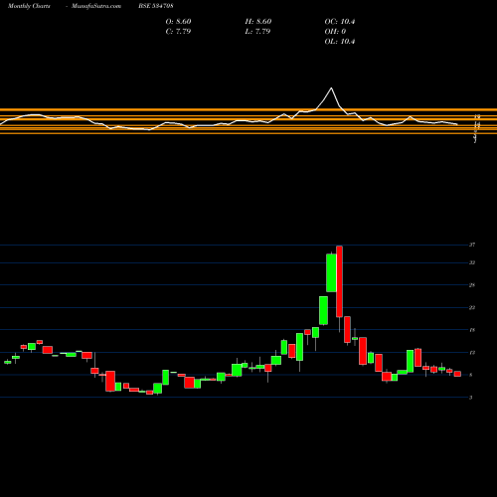
Task: Click the tallest green candle just before the peak
Action: tap(331, 272)
